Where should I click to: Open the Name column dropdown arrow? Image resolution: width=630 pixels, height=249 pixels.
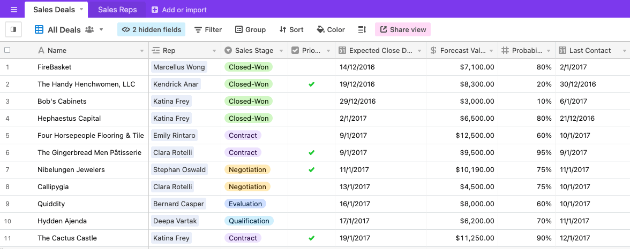tap(142, 51)
